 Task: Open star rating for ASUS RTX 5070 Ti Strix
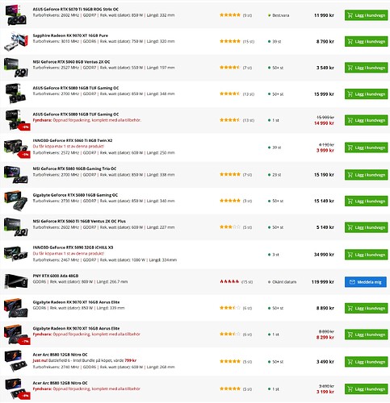(230, 15)
